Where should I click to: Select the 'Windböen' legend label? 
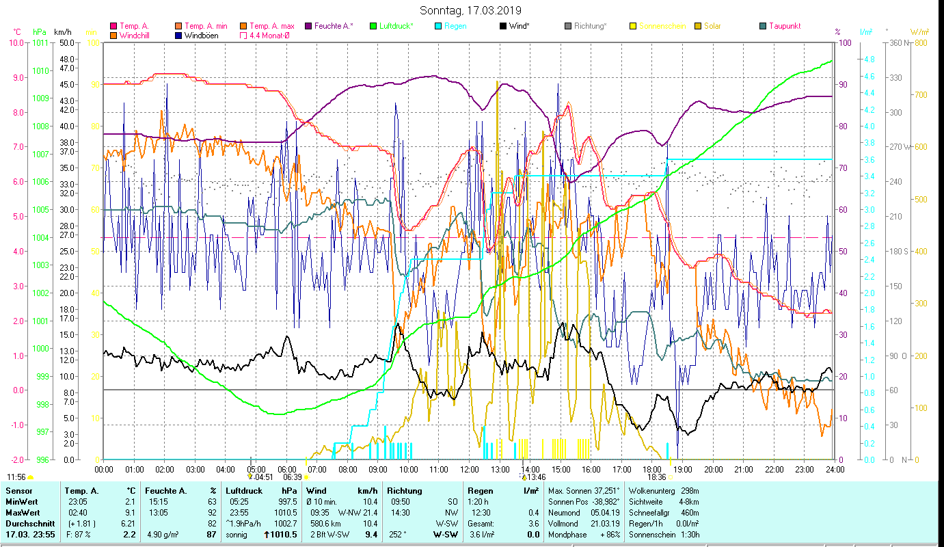pos(202,36)
